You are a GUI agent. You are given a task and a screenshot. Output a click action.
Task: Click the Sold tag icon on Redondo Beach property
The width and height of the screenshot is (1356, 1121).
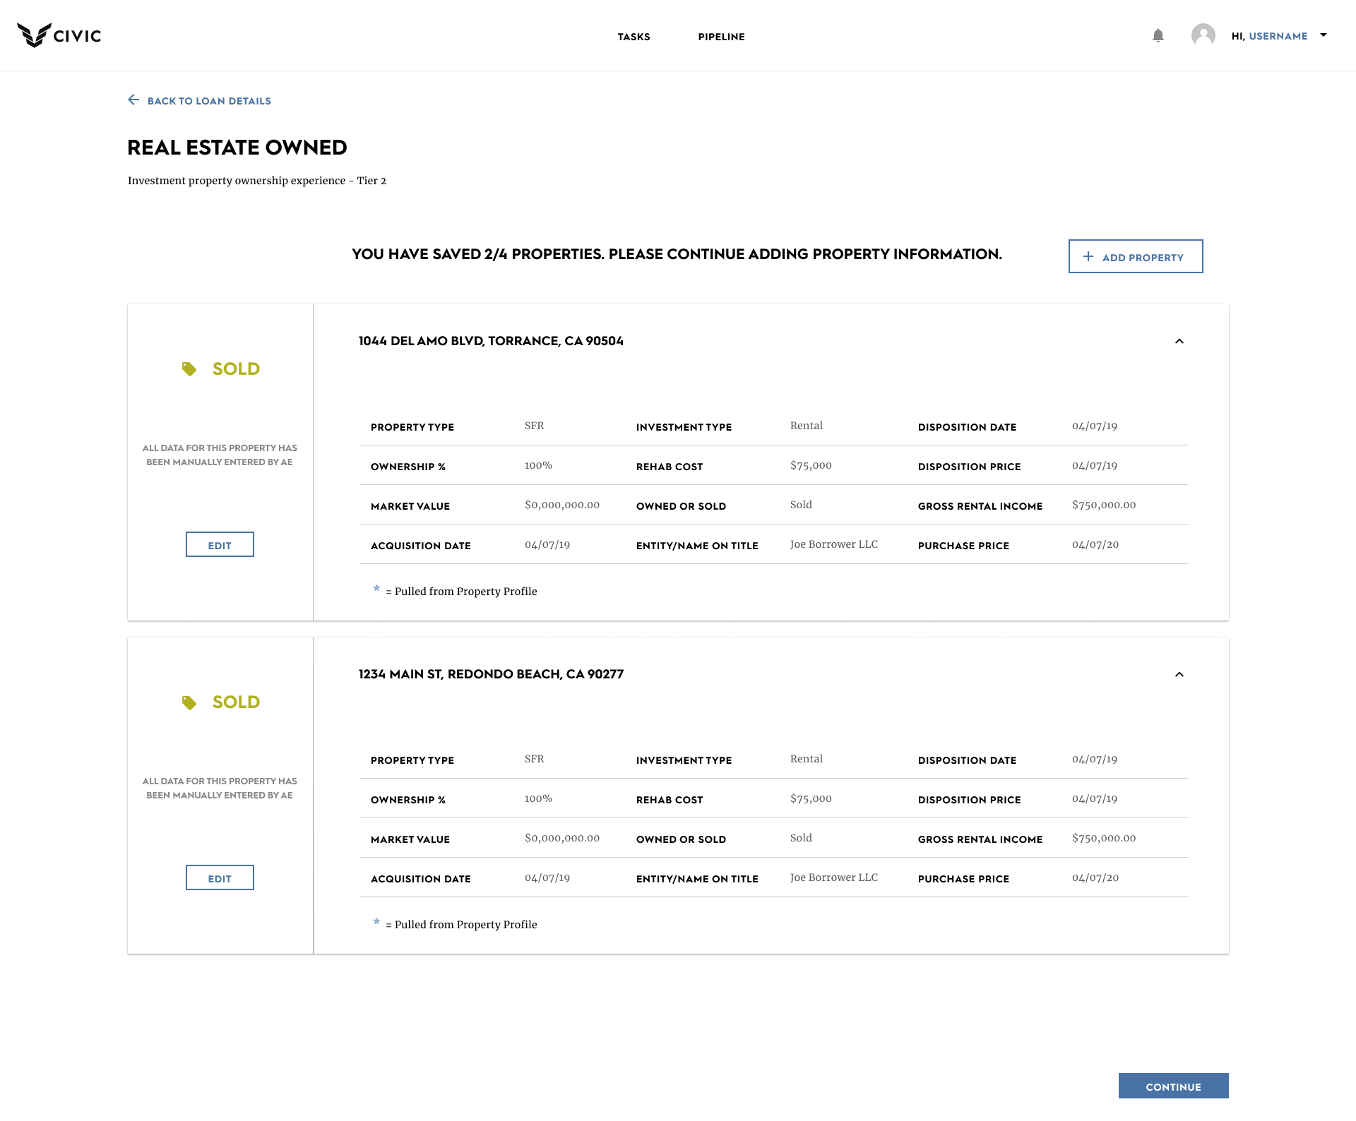tap(189, 702)
